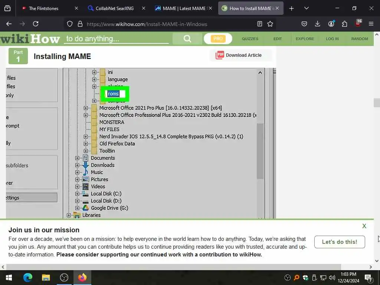Image resolution: width=380 pixels, height=285 pixels.
Task: View site security padlock info
Action: [80, 24]
